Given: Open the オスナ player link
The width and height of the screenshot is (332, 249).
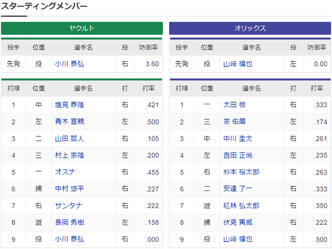Looking at the screenshot, I should pyautogui.click(x=65, y=172).
